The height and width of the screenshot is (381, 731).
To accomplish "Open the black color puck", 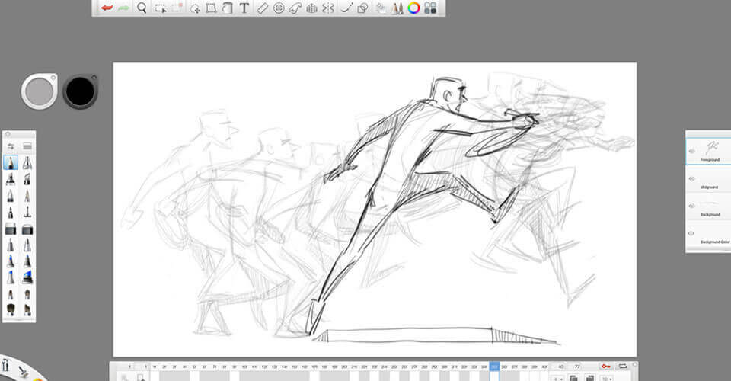I will coord(80,91).
